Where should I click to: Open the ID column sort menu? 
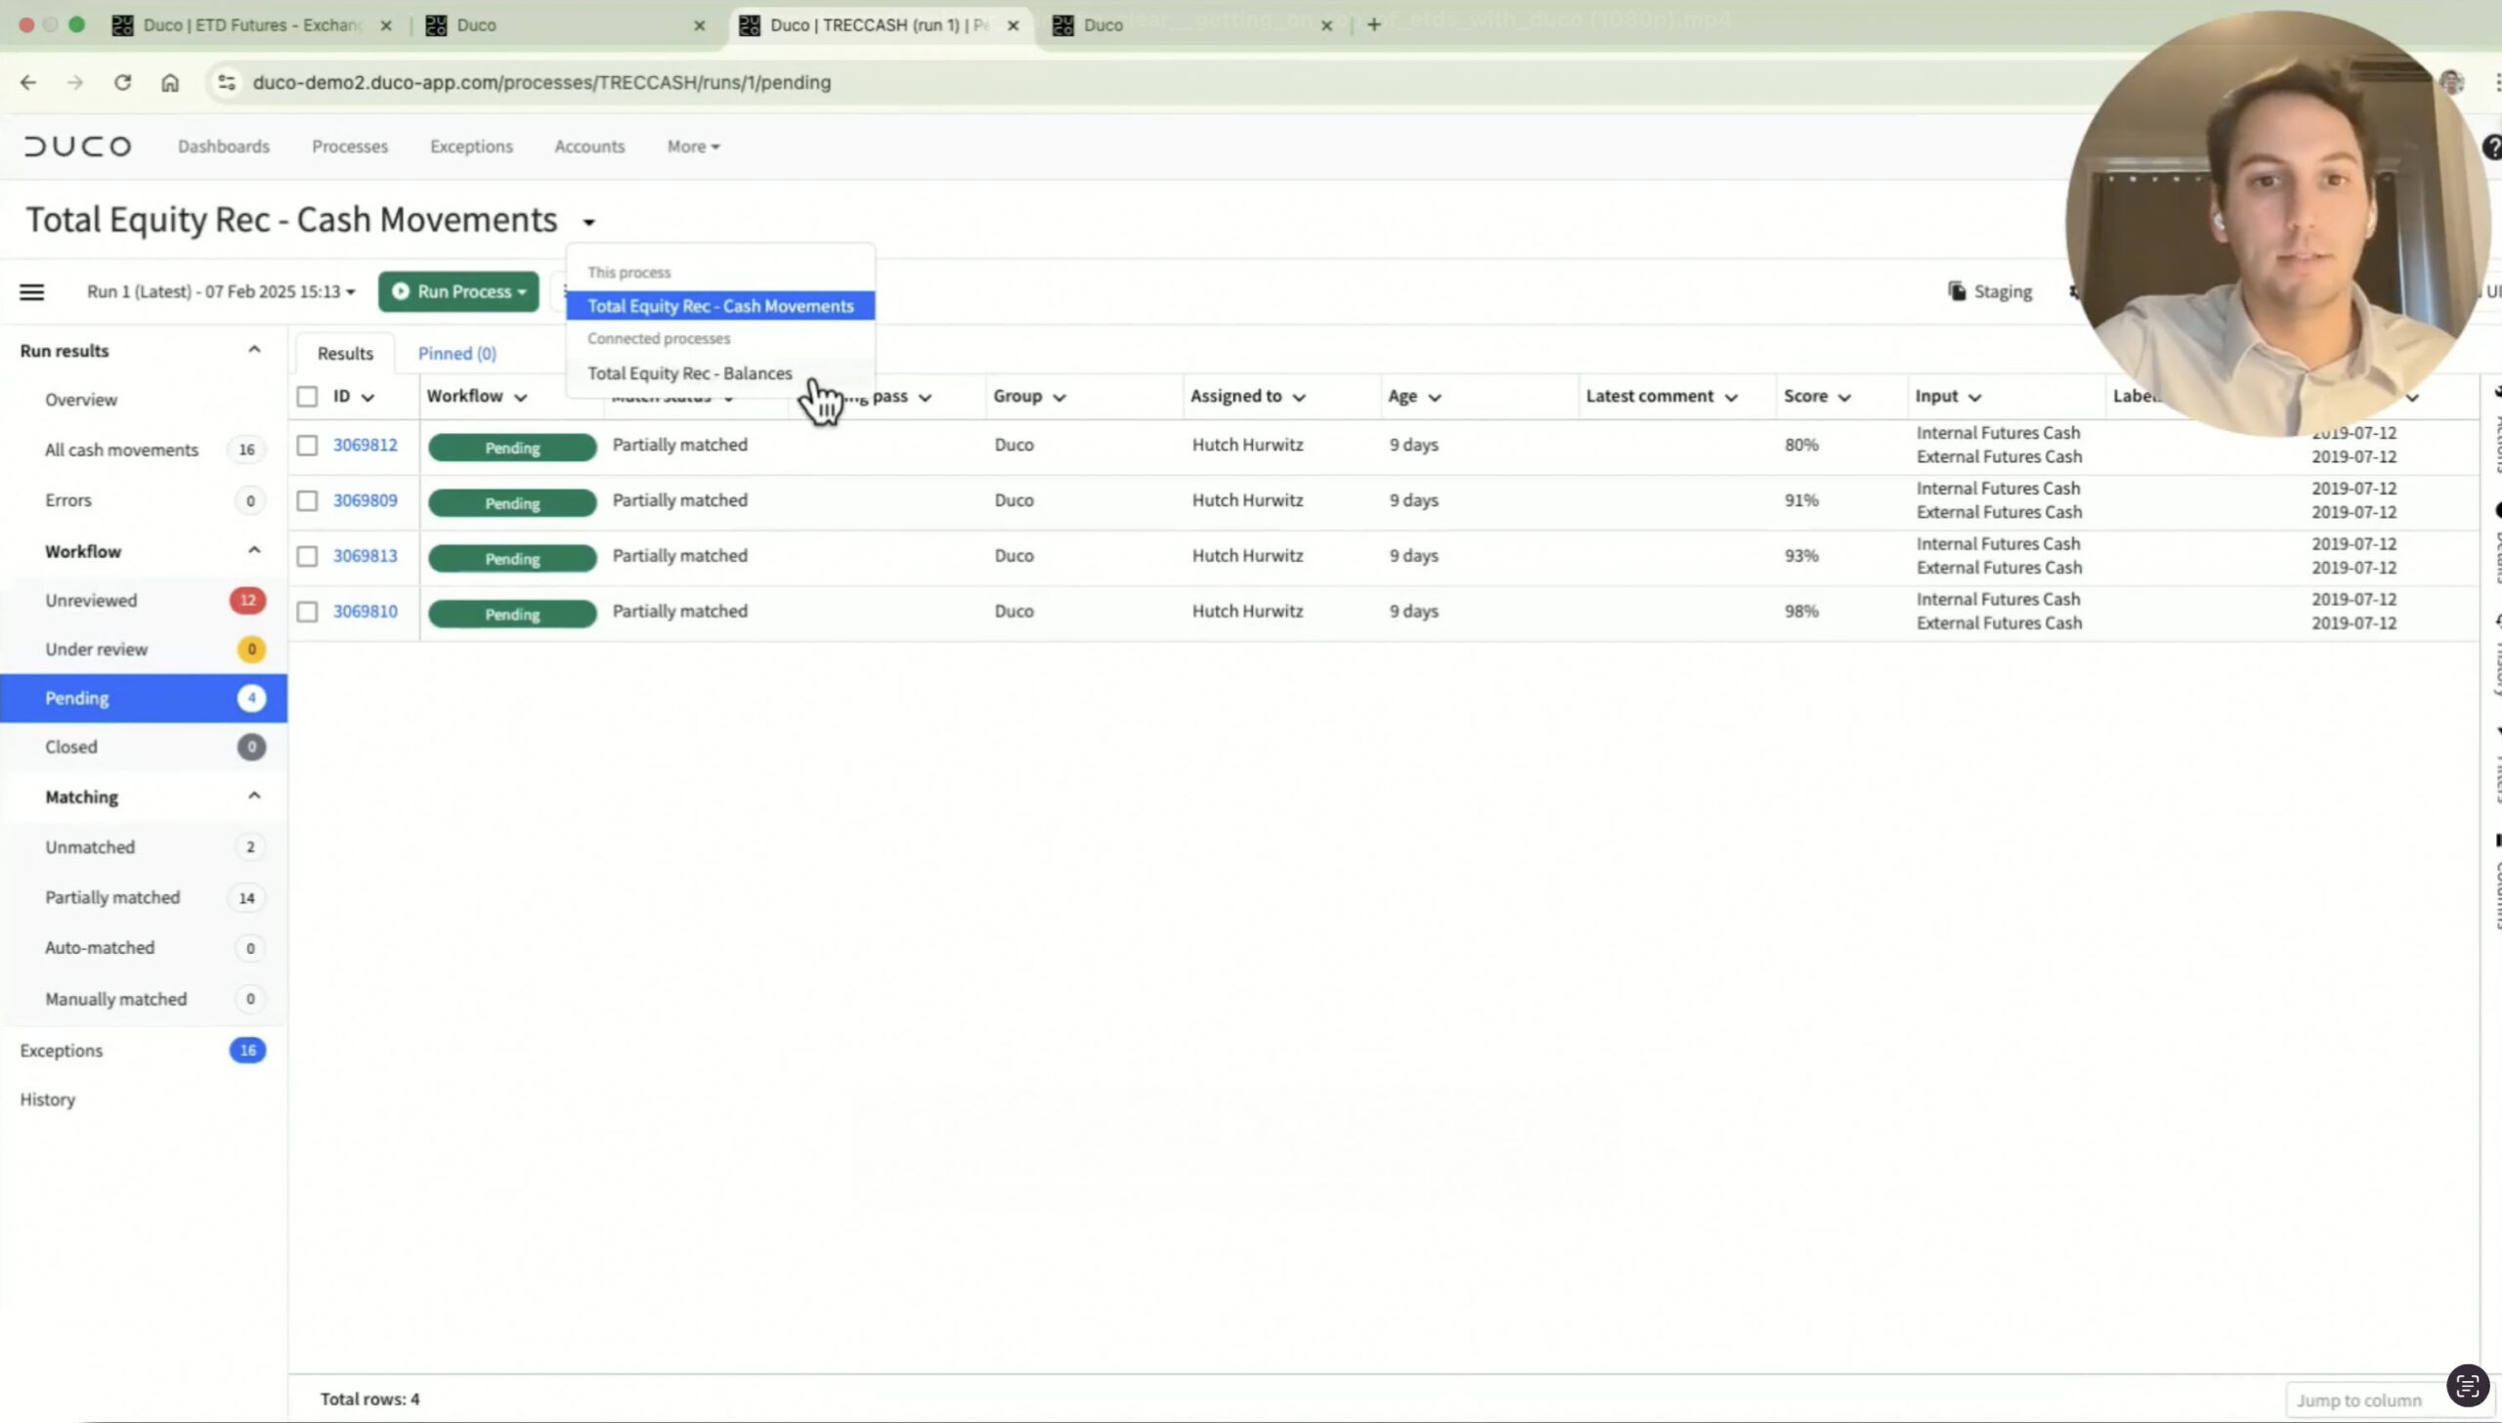[367, 398]
